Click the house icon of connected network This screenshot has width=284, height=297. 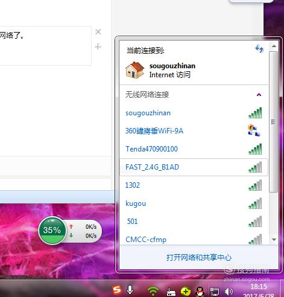click(134, 70)
